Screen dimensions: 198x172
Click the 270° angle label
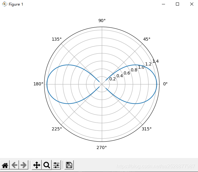tap(102, 147)
